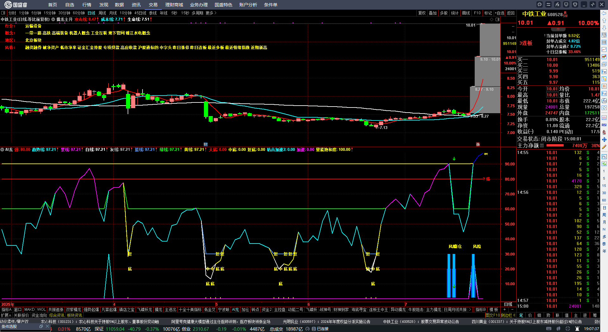Open the time-sharing line chart icon
Image resolution: width=608 pixels, height=332 pixels.
604,50
